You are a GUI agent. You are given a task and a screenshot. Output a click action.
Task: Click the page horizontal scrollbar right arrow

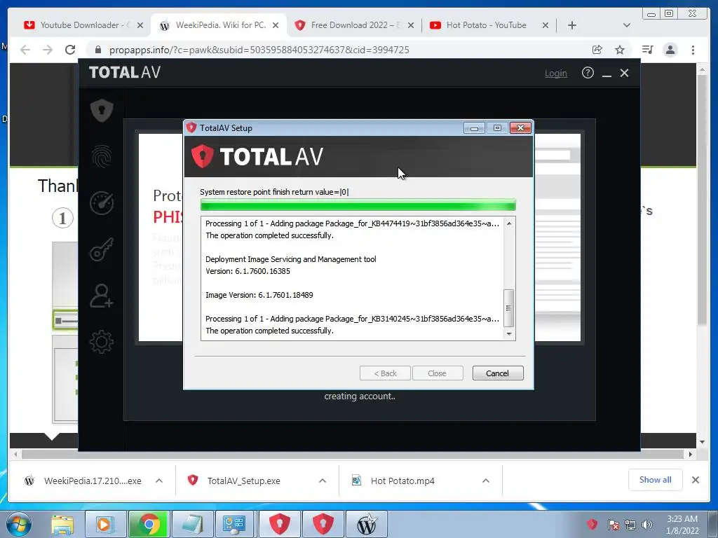(x=691, y=454)
